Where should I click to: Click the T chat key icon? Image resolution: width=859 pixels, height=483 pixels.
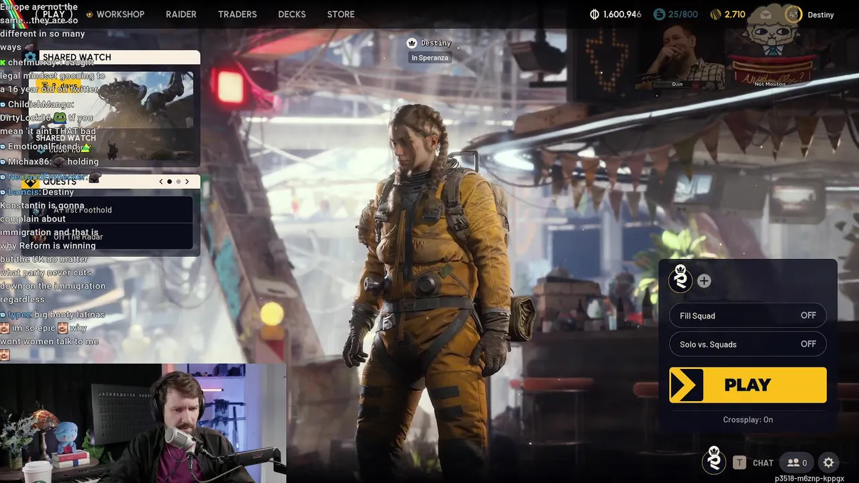click(740, 462)
